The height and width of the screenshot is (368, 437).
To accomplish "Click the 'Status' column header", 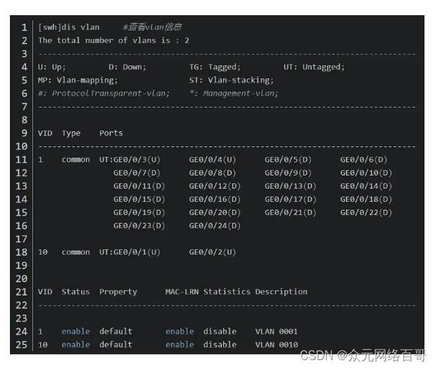I will [x=75, y=291].
